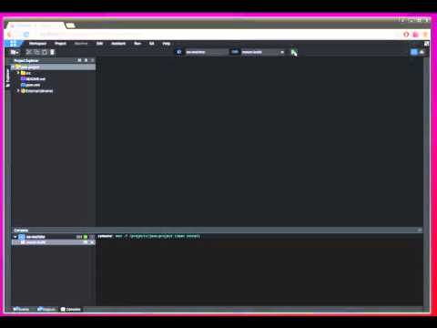
Task: Run the selected command with green arrow
Action: (x=294, y=53)
